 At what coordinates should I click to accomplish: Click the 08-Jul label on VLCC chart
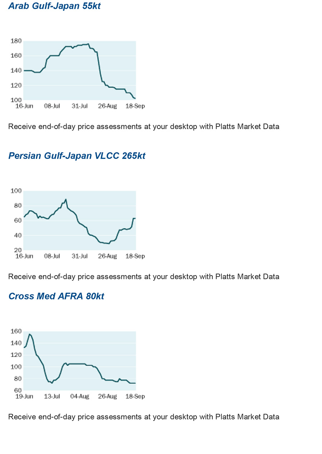pyautogui.click(x=52, y=256)
